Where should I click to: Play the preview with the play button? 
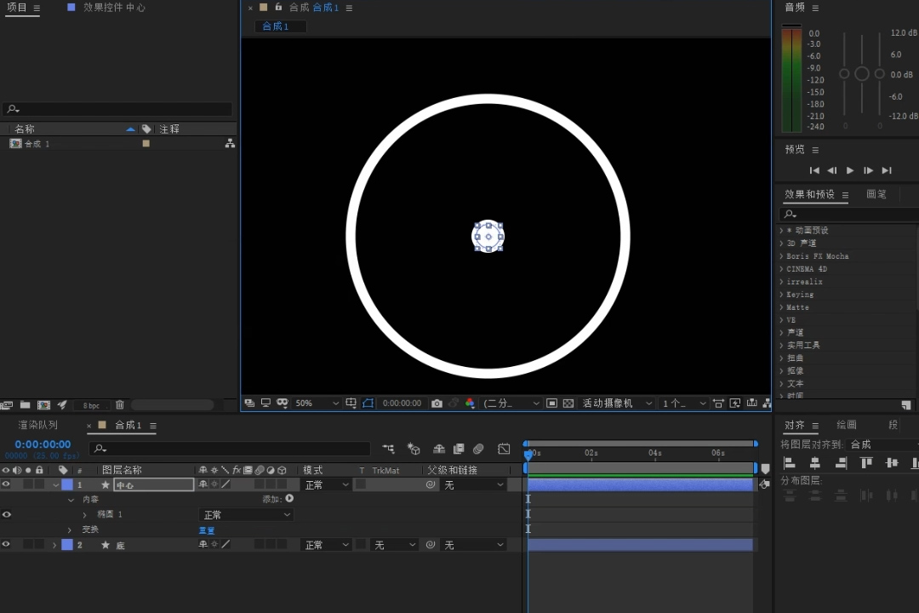(850, 170)
